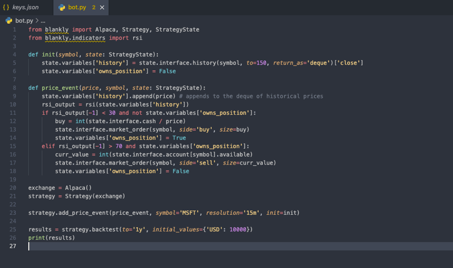The height and width of the screenshot is (268, 453).
Task: Click the 10000 initial USD value
Action: pos(238,230)
